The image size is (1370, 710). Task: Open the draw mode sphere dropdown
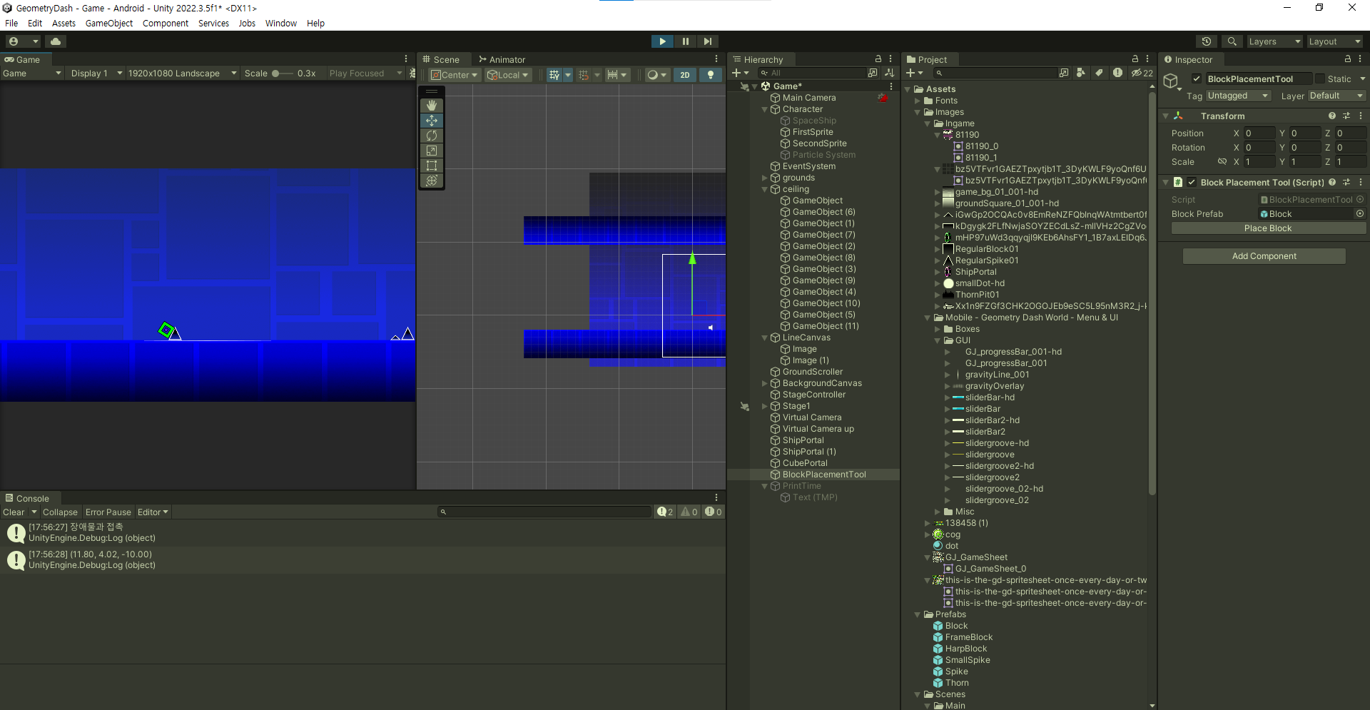tap(656, 74)
